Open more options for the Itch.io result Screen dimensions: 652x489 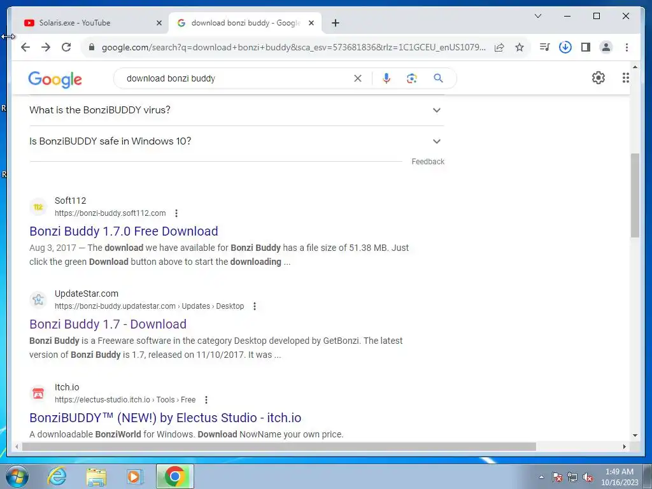(206, 400)
